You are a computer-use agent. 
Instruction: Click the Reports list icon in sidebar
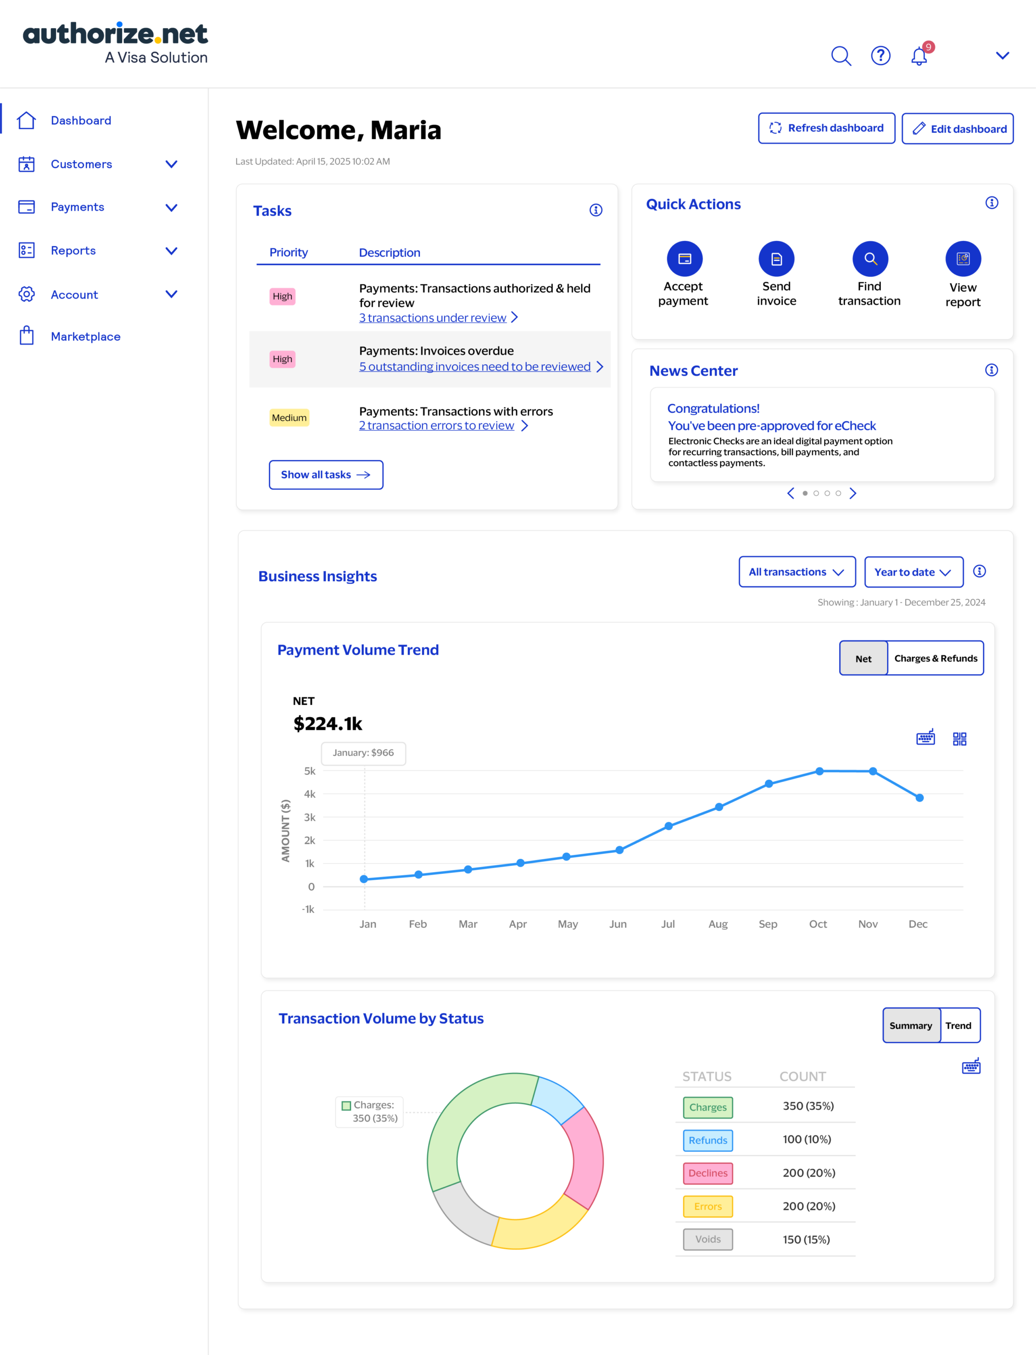point(26,250)
